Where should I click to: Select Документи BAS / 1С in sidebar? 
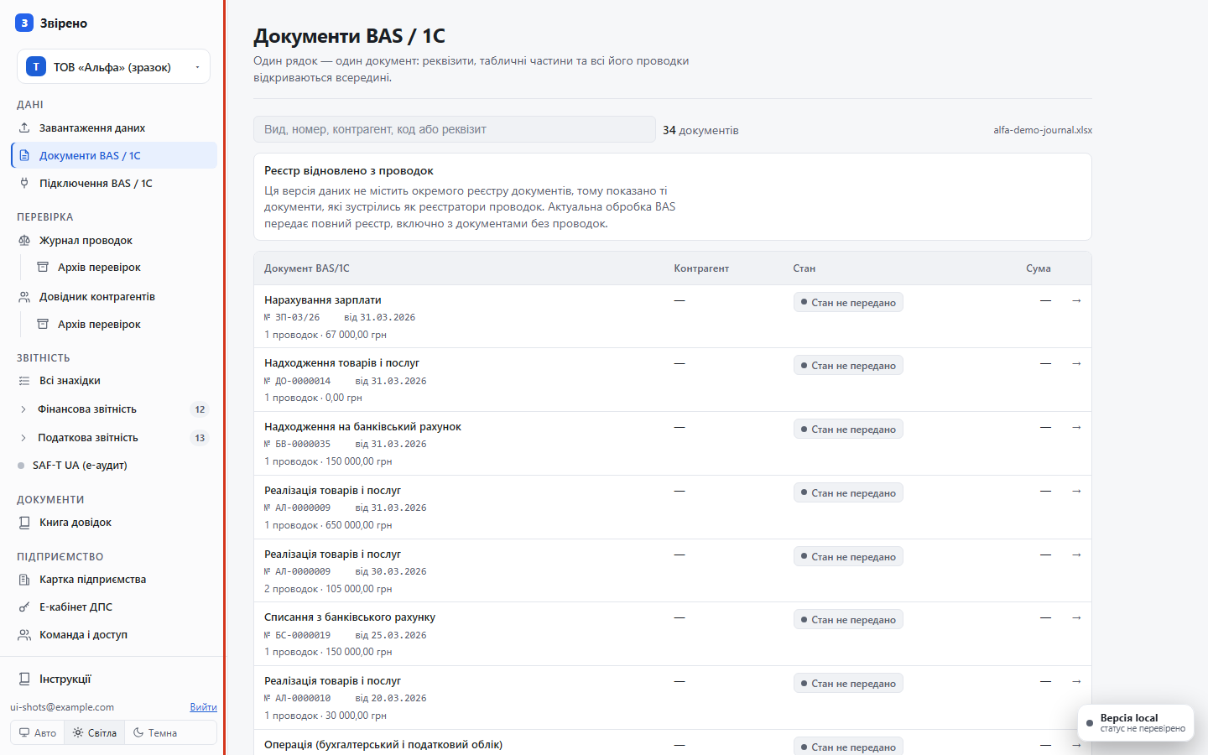114,156
